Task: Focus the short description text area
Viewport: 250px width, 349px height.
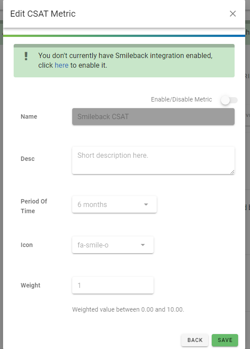Action: 153,160
